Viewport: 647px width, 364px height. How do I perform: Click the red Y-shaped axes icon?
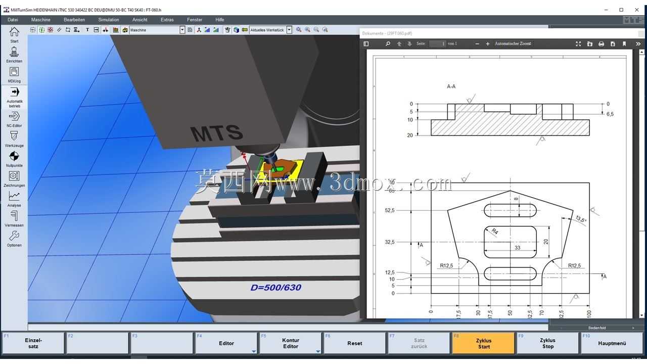coord(199,30)
